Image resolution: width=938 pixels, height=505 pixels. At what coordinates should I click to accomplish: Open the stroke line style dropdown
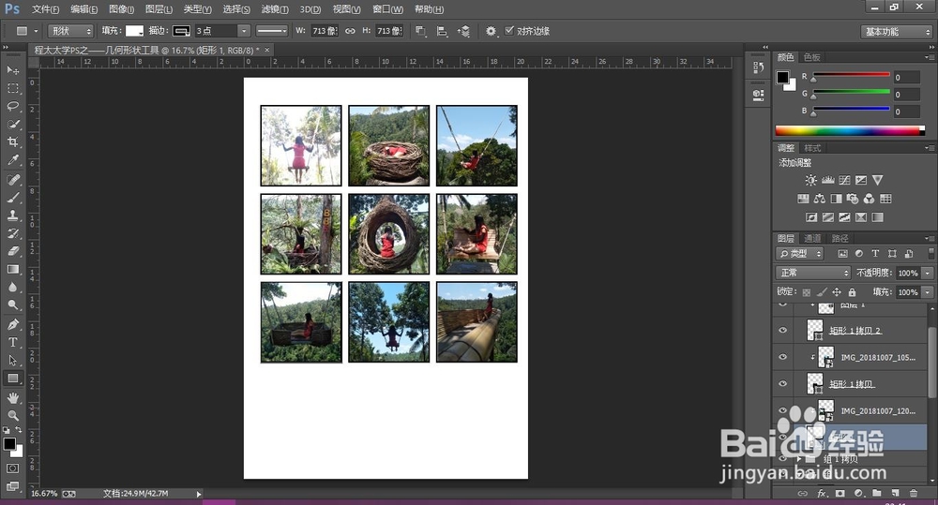(x=272, y=31)
